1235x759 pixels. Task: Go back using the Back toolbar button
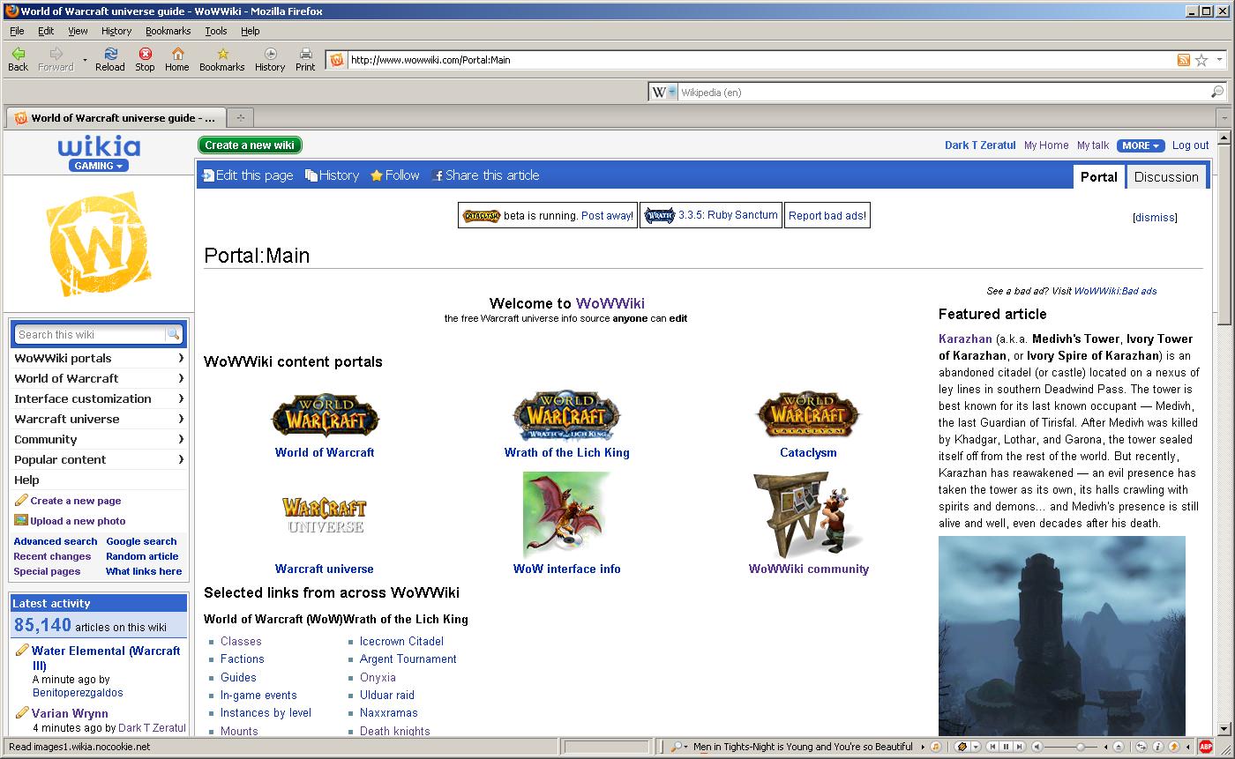pyautogui.click(x=18, y=60)
